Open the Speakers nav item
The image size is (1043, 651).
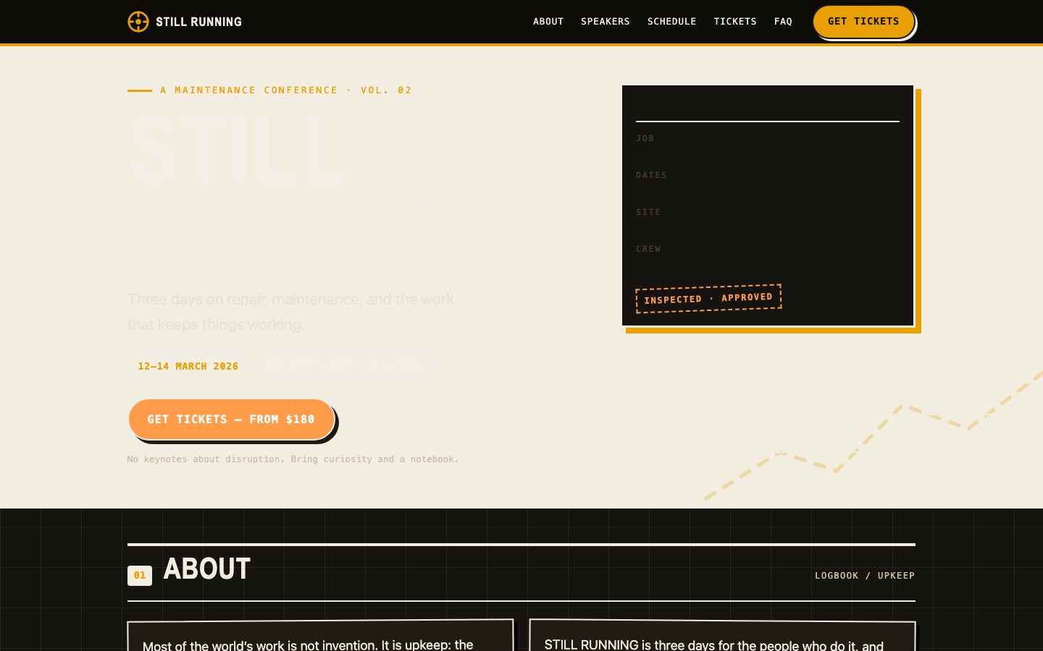point(606,22)
